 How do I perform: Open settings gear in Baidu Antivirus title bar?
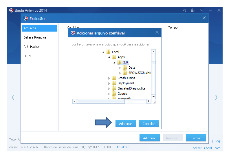pyautogui.click(x=193, y=10)
